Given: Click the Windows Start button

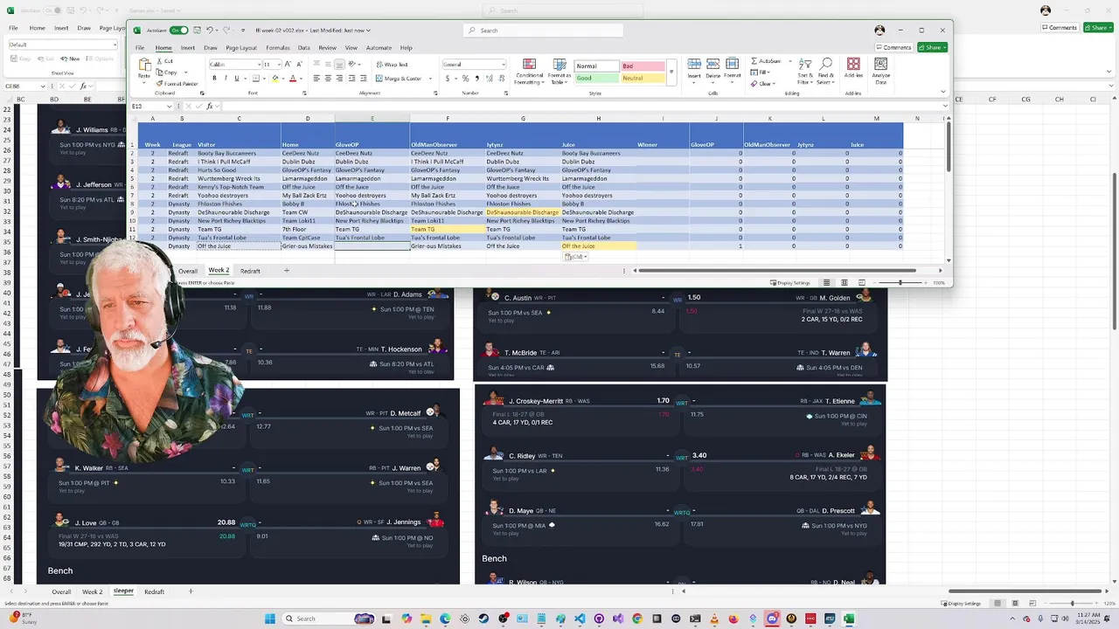Looking at the screenshot, I should coord(270,619).
